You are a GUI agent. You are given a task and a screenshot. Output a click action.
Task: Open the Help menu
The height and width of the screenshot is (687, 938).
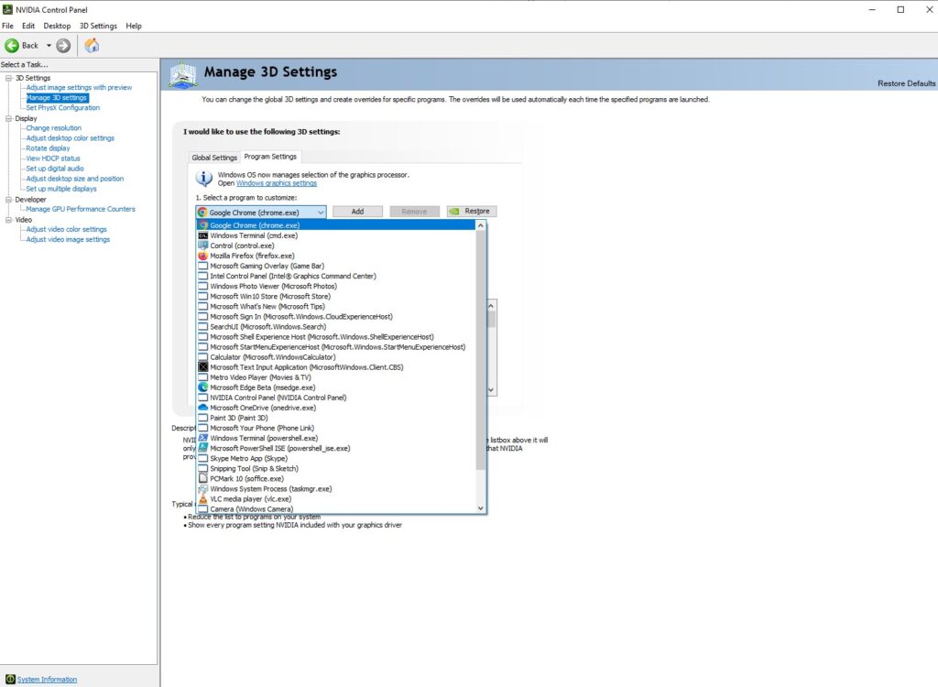tap(134, 26)
